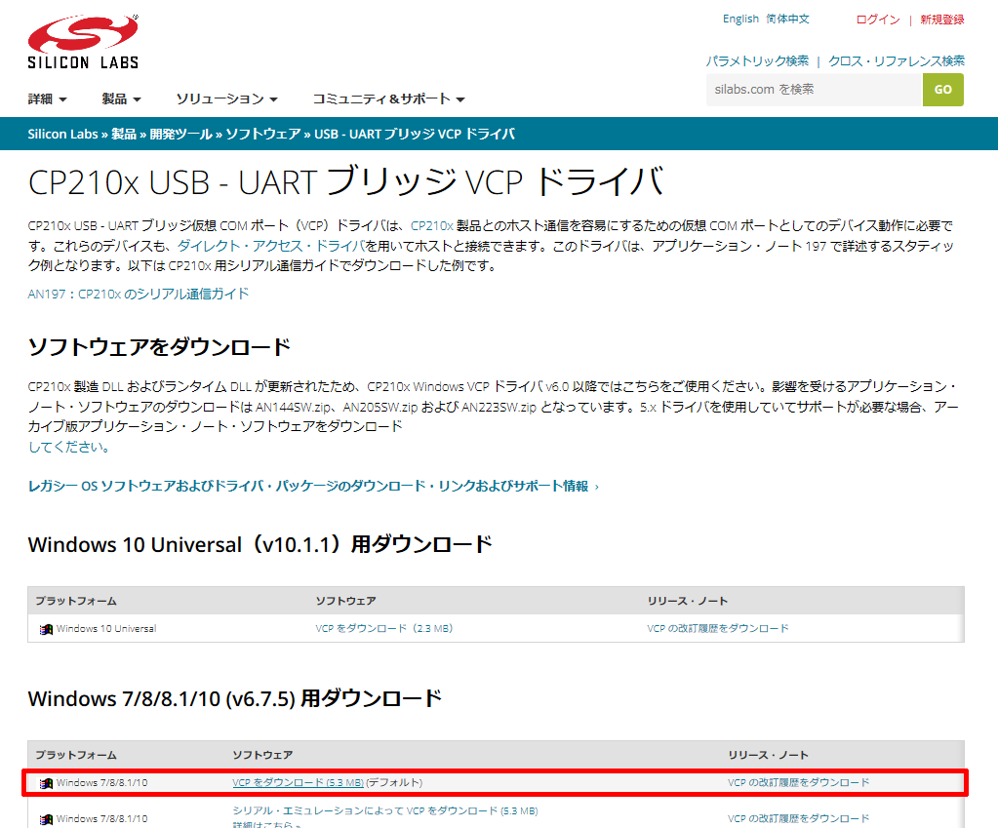Image resolution: width=998 pixels, height=828 pixels.
Task: Switch the site language to 简体中文
Action: [788, 20]
